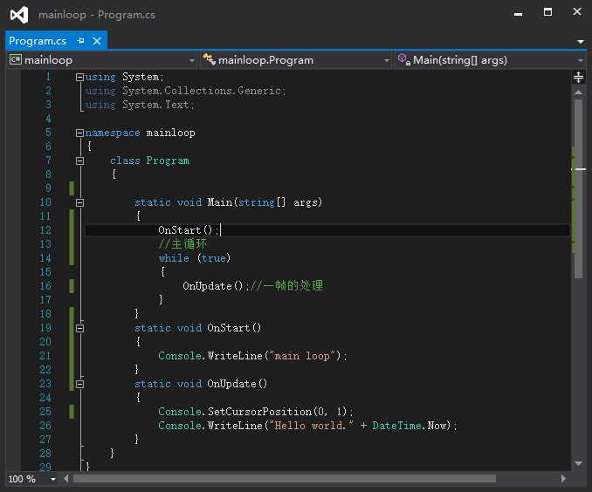The height and width of the screenshot is (492, 592).
Task: Click 'static void OnUpdate()' declaration
Action: click(201, 384)
